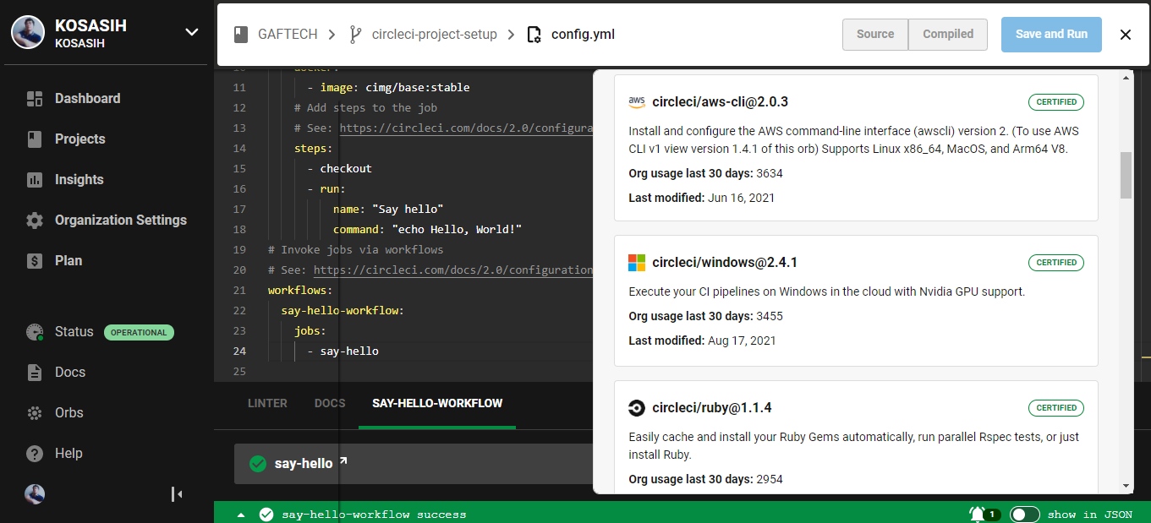Open the Orbs icon in sidebar
Image resolution: width=1151 pixels, height=523 pixels.
click(35, 413)
